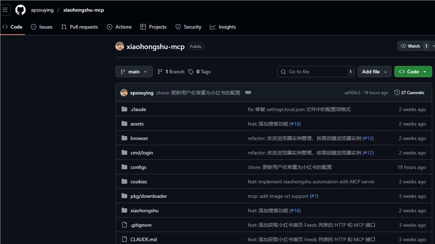Click the xpzouying profile link
Image resolution: width=435 pixels, height=244 pixels.
142,93
